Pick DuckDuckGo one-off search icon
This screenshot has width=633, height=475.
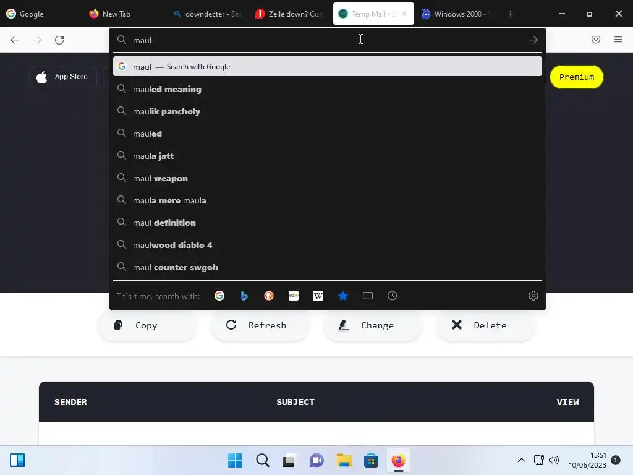point(269,296)
